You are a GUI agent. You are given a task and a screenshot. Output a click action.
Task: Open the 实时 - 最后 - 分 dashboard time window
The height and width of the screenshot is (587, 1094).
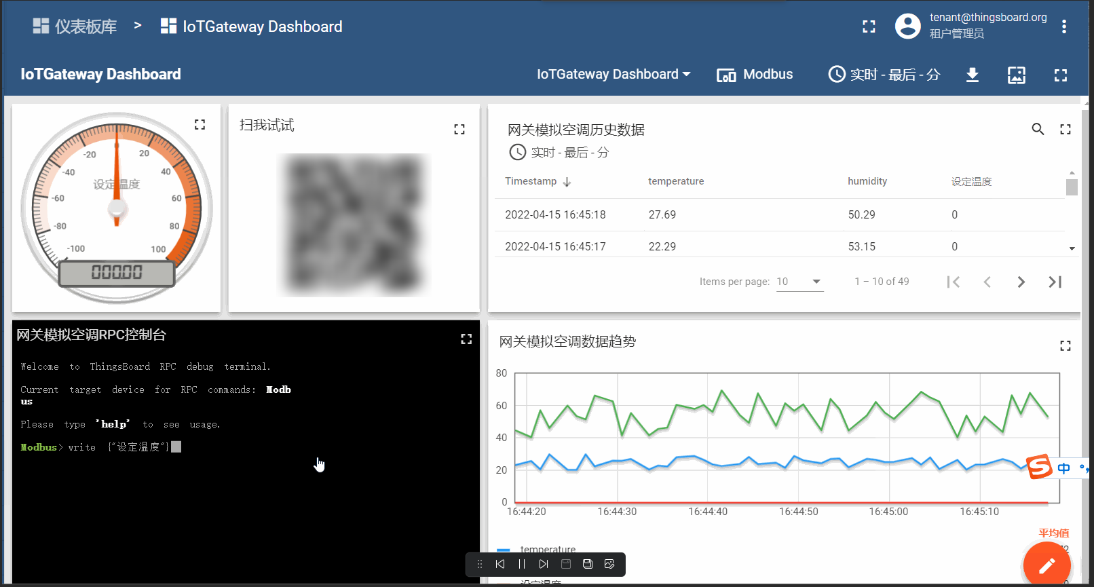(x=884, y=75)
